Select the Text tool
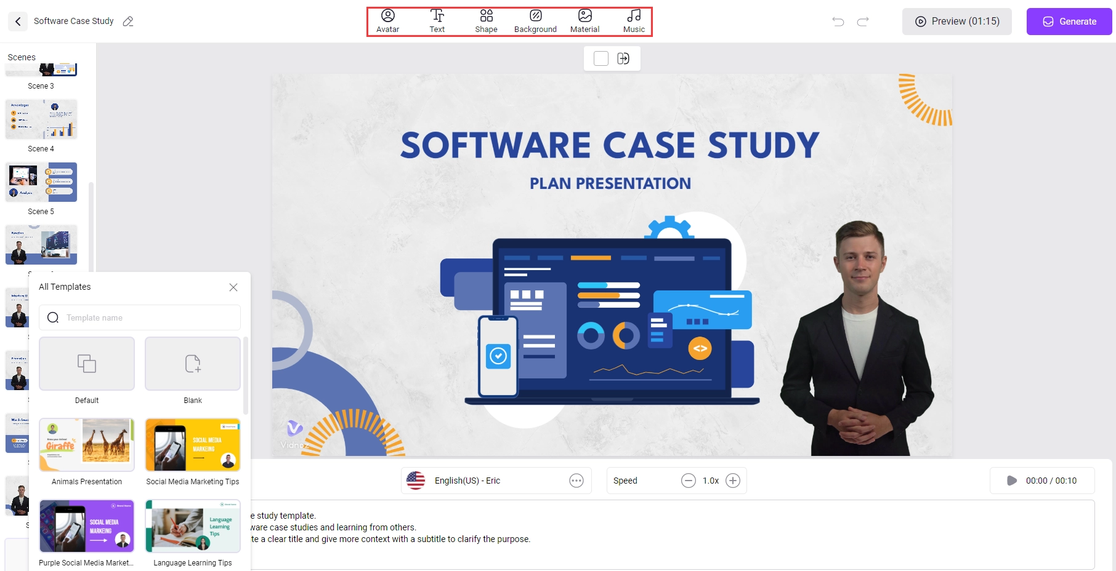Screen dimensions: 1116x571 (x=437, y=21)
